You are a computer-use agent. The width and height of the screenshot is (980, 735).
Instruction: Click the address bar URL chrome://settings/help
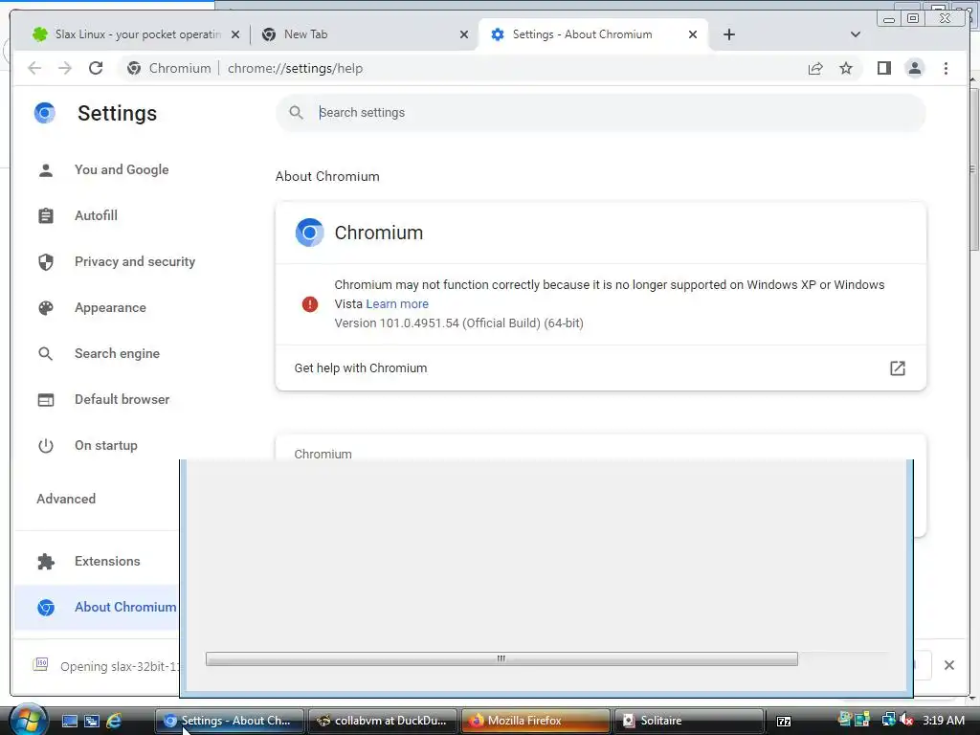[295, 68]
